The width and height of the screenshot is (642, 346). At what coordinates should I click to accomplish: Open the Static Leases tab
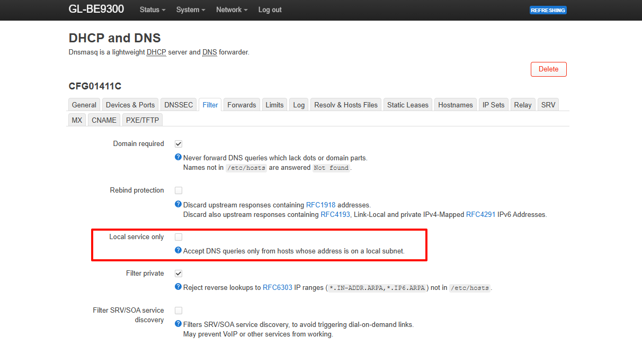coord(407,105)
